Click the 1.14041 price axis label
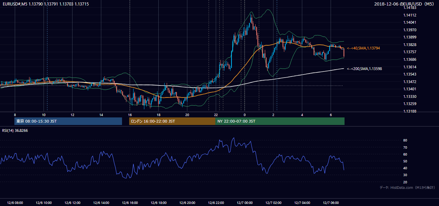 [x=410, y=22]
